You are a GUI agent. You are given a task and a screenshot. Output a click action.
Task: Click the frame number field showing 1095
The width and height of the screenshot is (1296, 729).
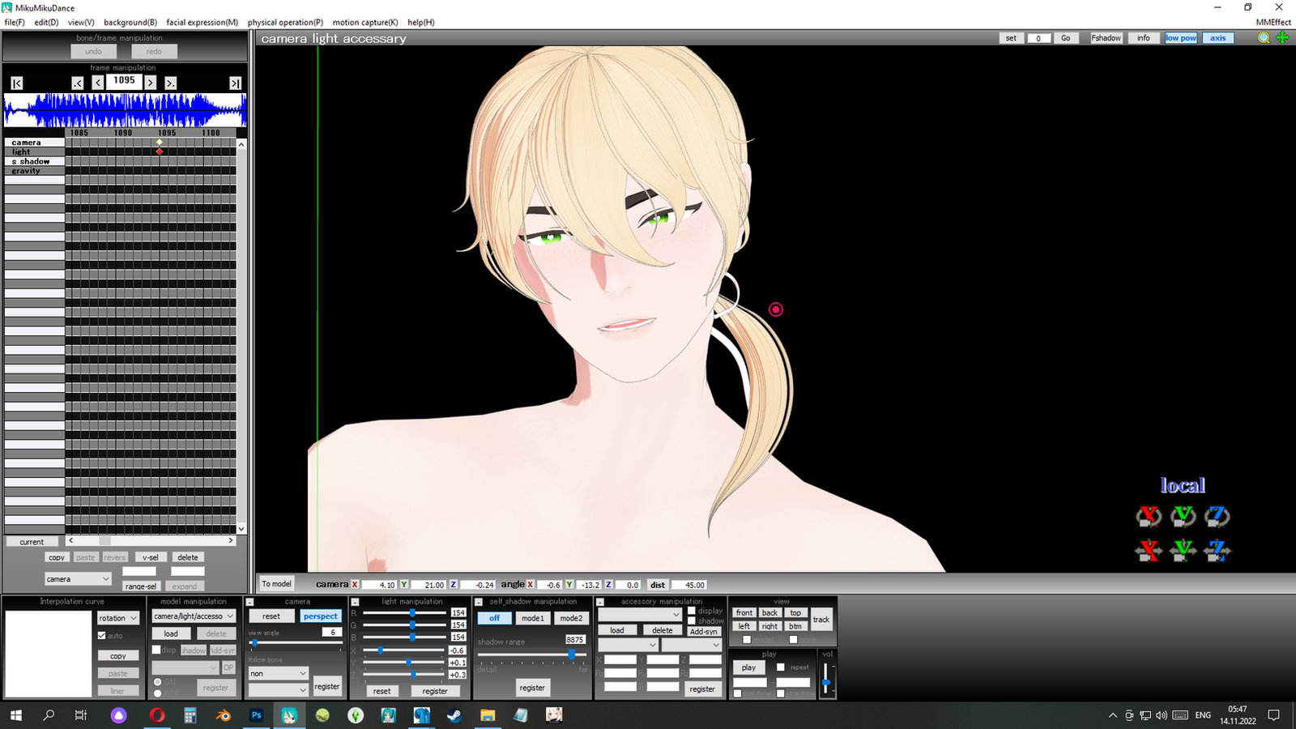[124, 81]
